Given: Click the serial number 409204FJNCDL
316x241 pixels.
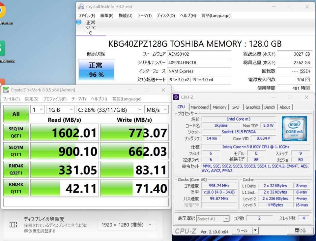Looking at the screenshot, I should 199,63.
